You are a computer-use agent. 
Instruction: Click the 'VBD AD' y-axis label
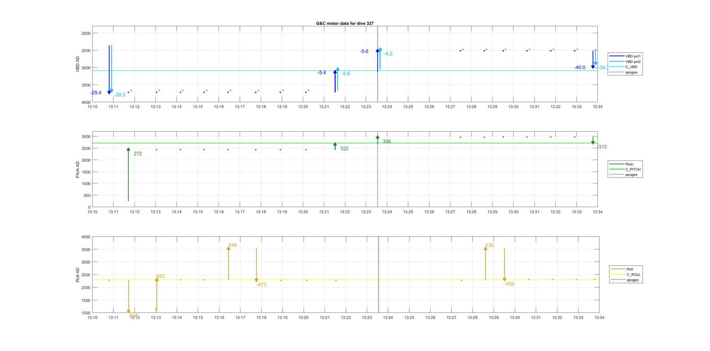point(78,64)
